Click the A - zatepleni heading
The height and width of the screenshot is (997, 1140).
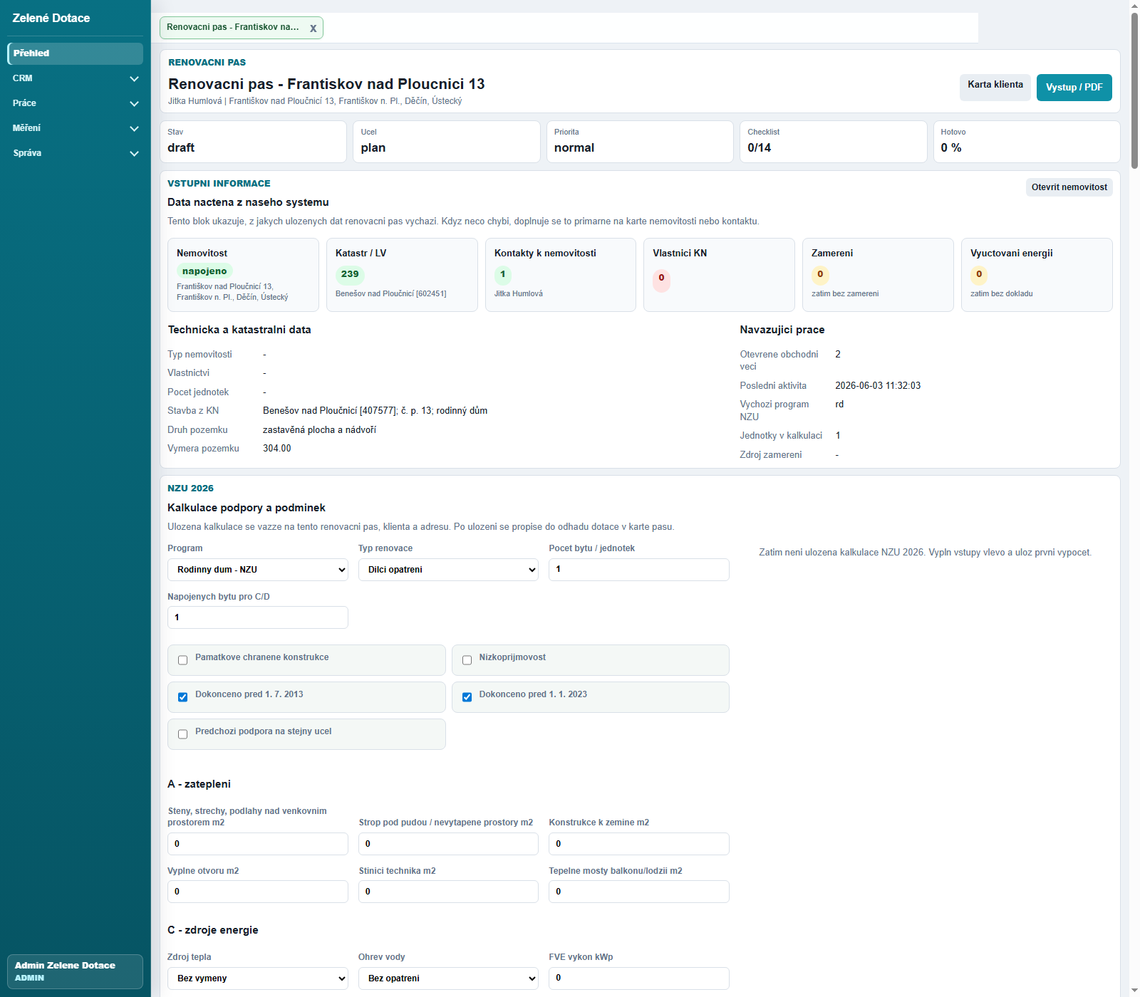(199, 784)
